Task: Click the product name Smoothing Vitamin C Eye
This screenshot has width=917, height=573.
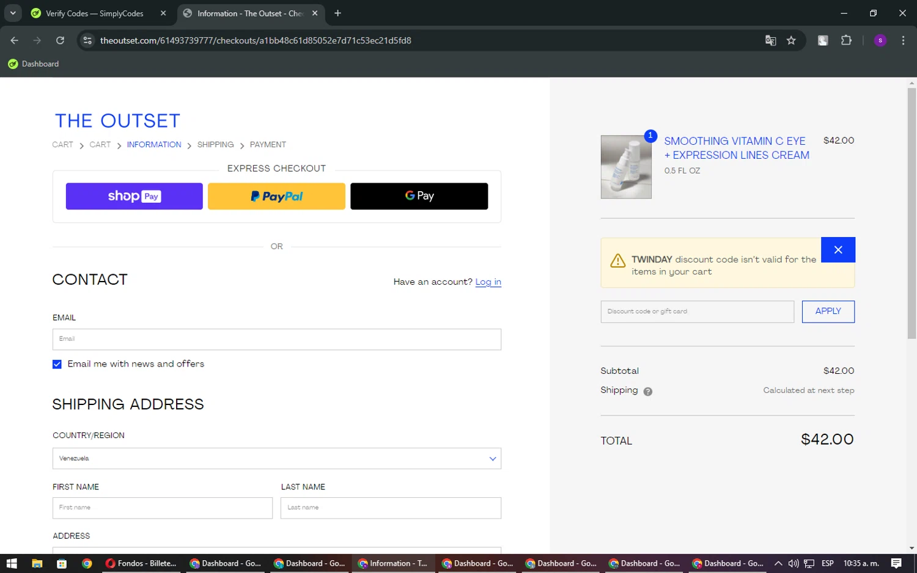Action: click(x=737, y=148)
